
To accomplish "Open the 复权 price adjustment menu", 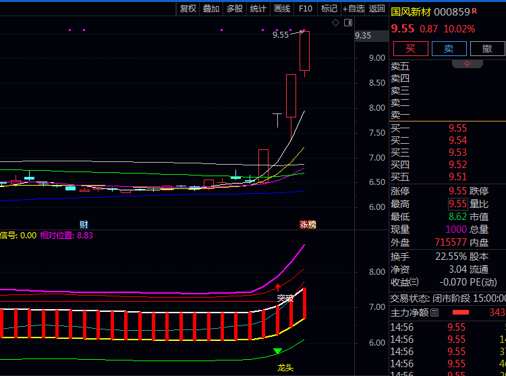I will pos(188,8).
